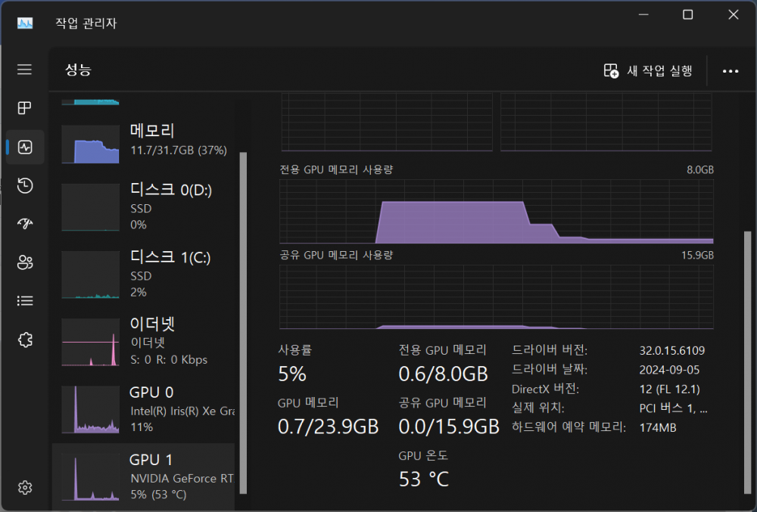Screen dimensions: 757x512
Task: Select GPU 0 Intel Iris Xe entry
Action: pos(144,409)
